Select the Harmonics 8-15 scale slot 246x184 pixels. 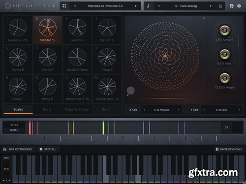click(x=77, y=89)
